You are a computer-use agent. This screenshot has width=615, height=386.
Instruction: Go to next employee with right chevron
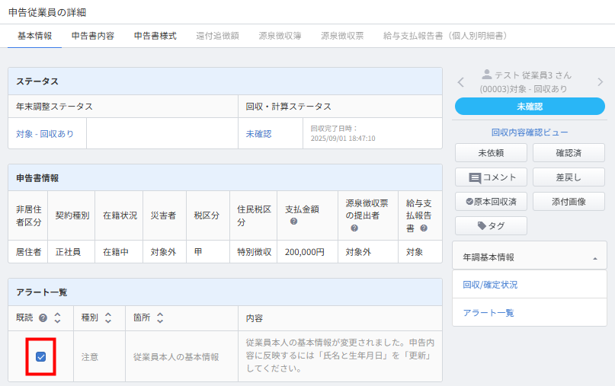[600, 82]
